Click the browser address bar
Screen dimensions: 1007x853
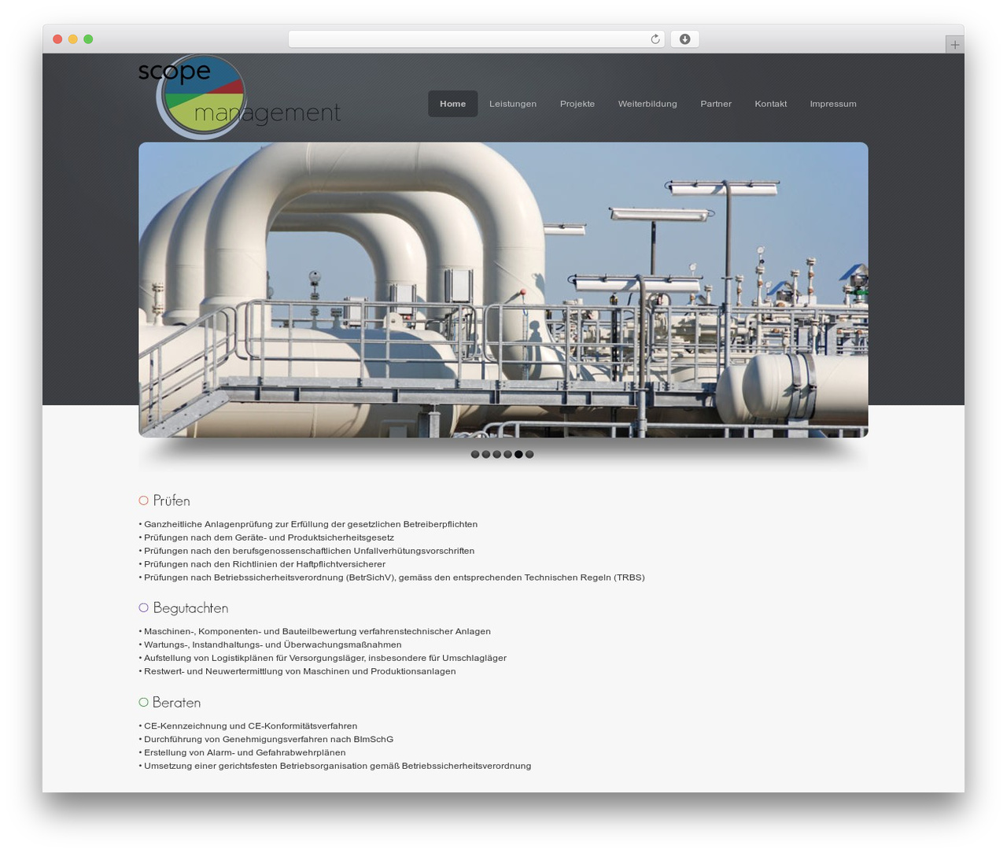click(x=476, y=39)
